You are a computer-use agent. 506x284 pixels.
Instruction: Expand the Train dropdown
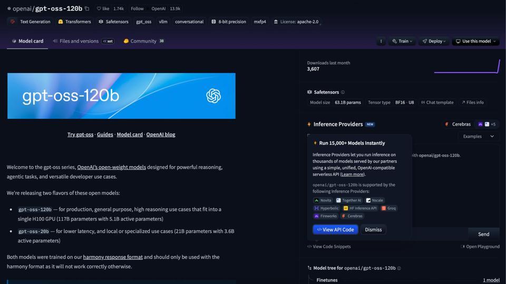[402, 41]
